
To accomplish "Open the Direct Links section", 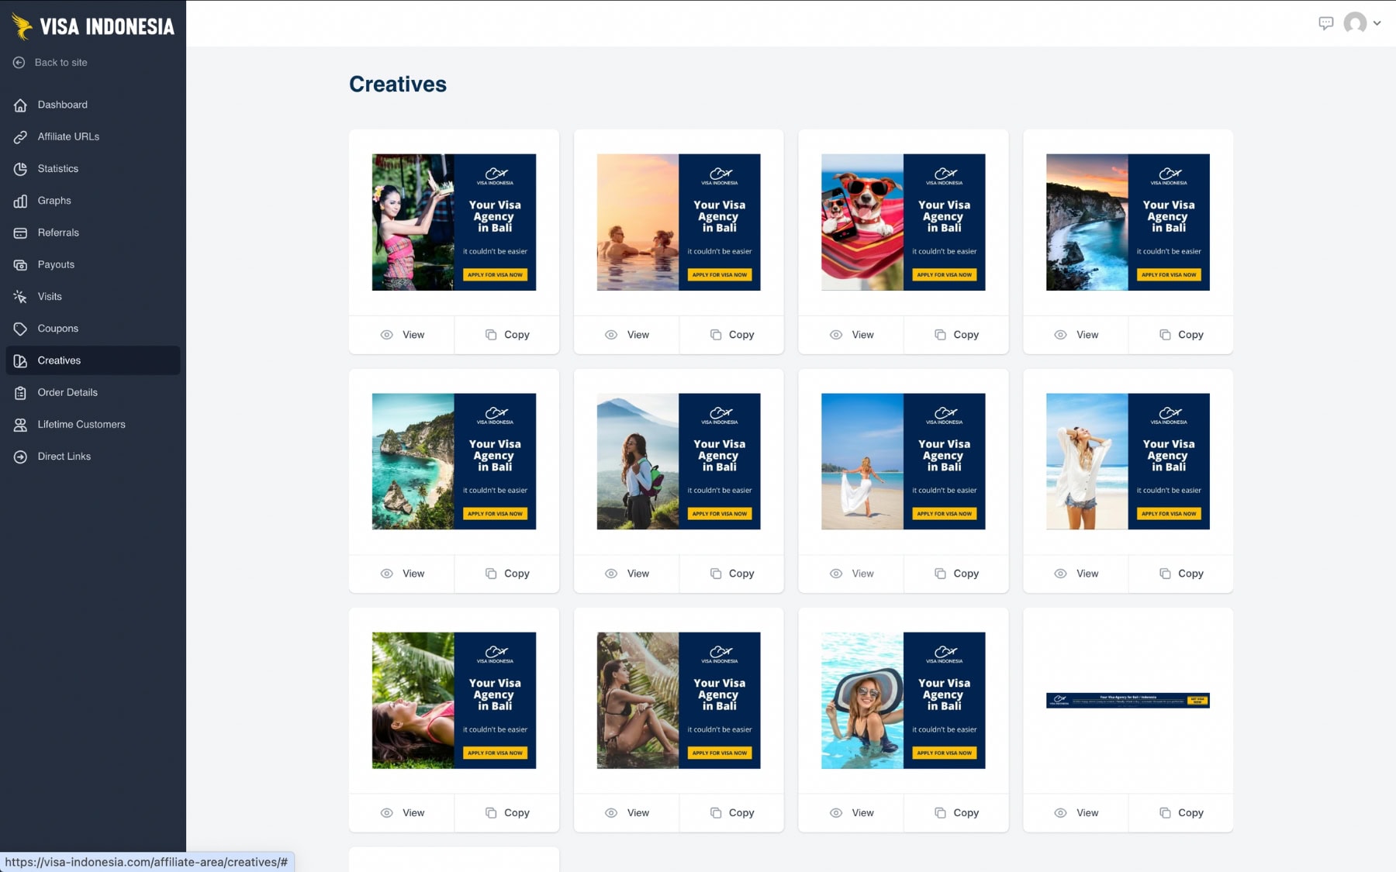I will 66,456.
